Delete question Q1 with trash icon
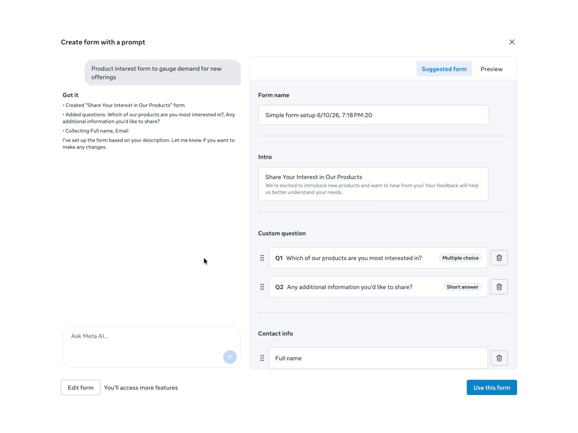578x433 pixels. 499,258
